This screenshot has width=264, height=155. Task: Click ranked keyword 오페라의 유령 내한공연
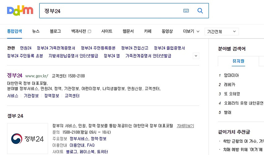[x=244, y=103]
